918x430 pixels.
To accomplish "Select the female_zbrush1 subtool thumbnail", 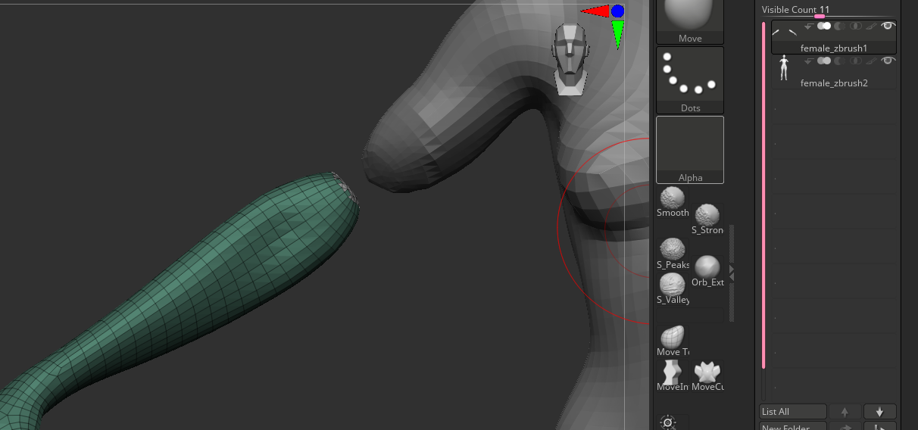I will point(785,33).
